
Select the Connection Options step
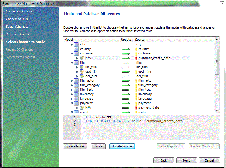click(x=19, y=11)
